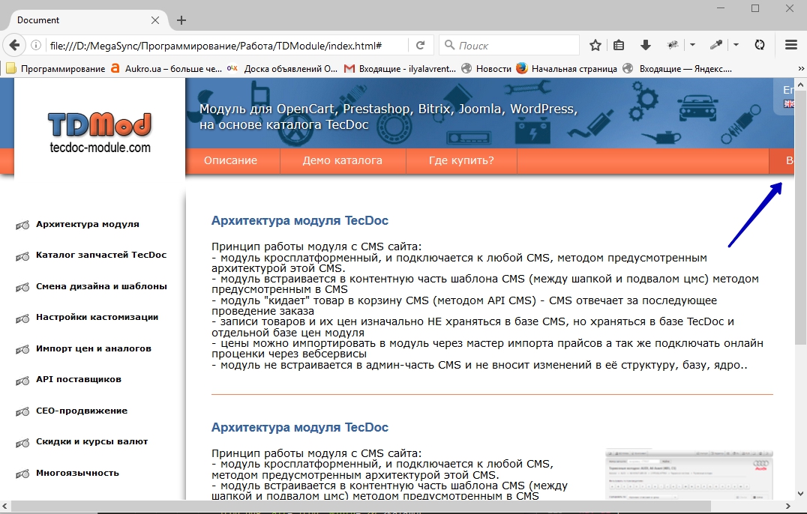This screenshot has height=514, width=807.
Task: Click the Импорт цен и аналогов sidebar link
Action: pos(93,348)
